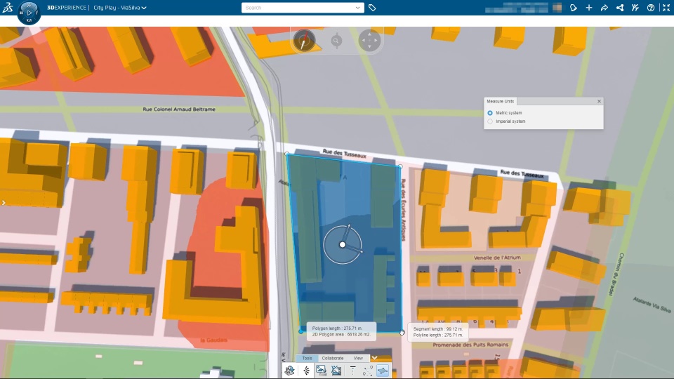The height and width of the screenshot is (379, 674).
Task: Open notifications bell icon
Action: (x=574, y=8)
